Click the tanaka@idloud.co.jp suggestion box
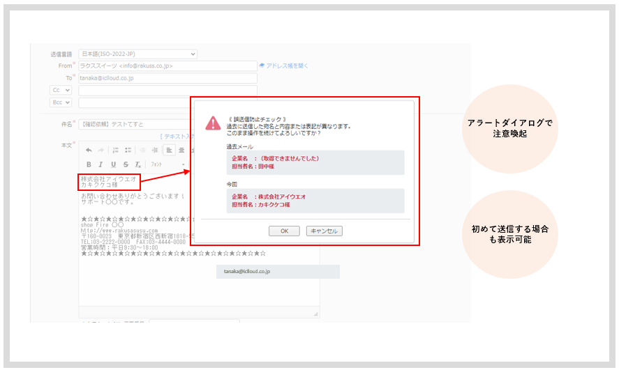 (278, 272)
